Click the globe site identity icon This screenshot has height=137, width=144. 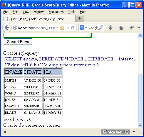click(x=15, y=28)
